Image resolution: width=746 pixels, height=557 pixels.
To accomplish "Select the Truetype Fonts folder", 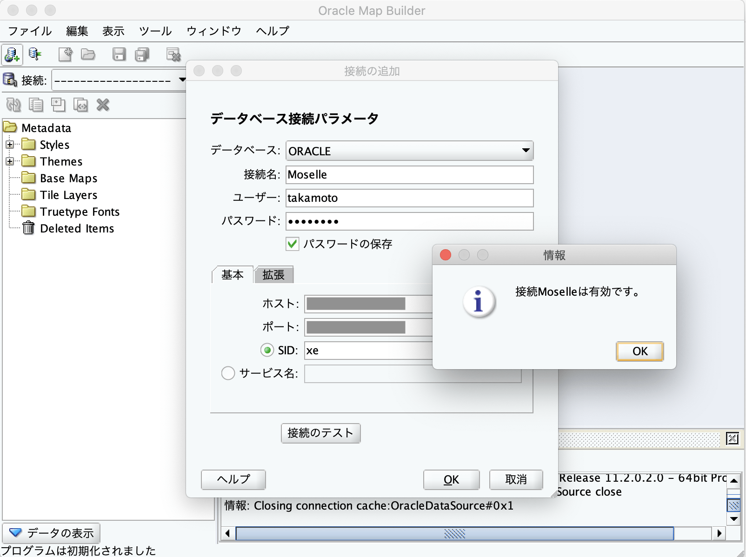I will (71, 212).
